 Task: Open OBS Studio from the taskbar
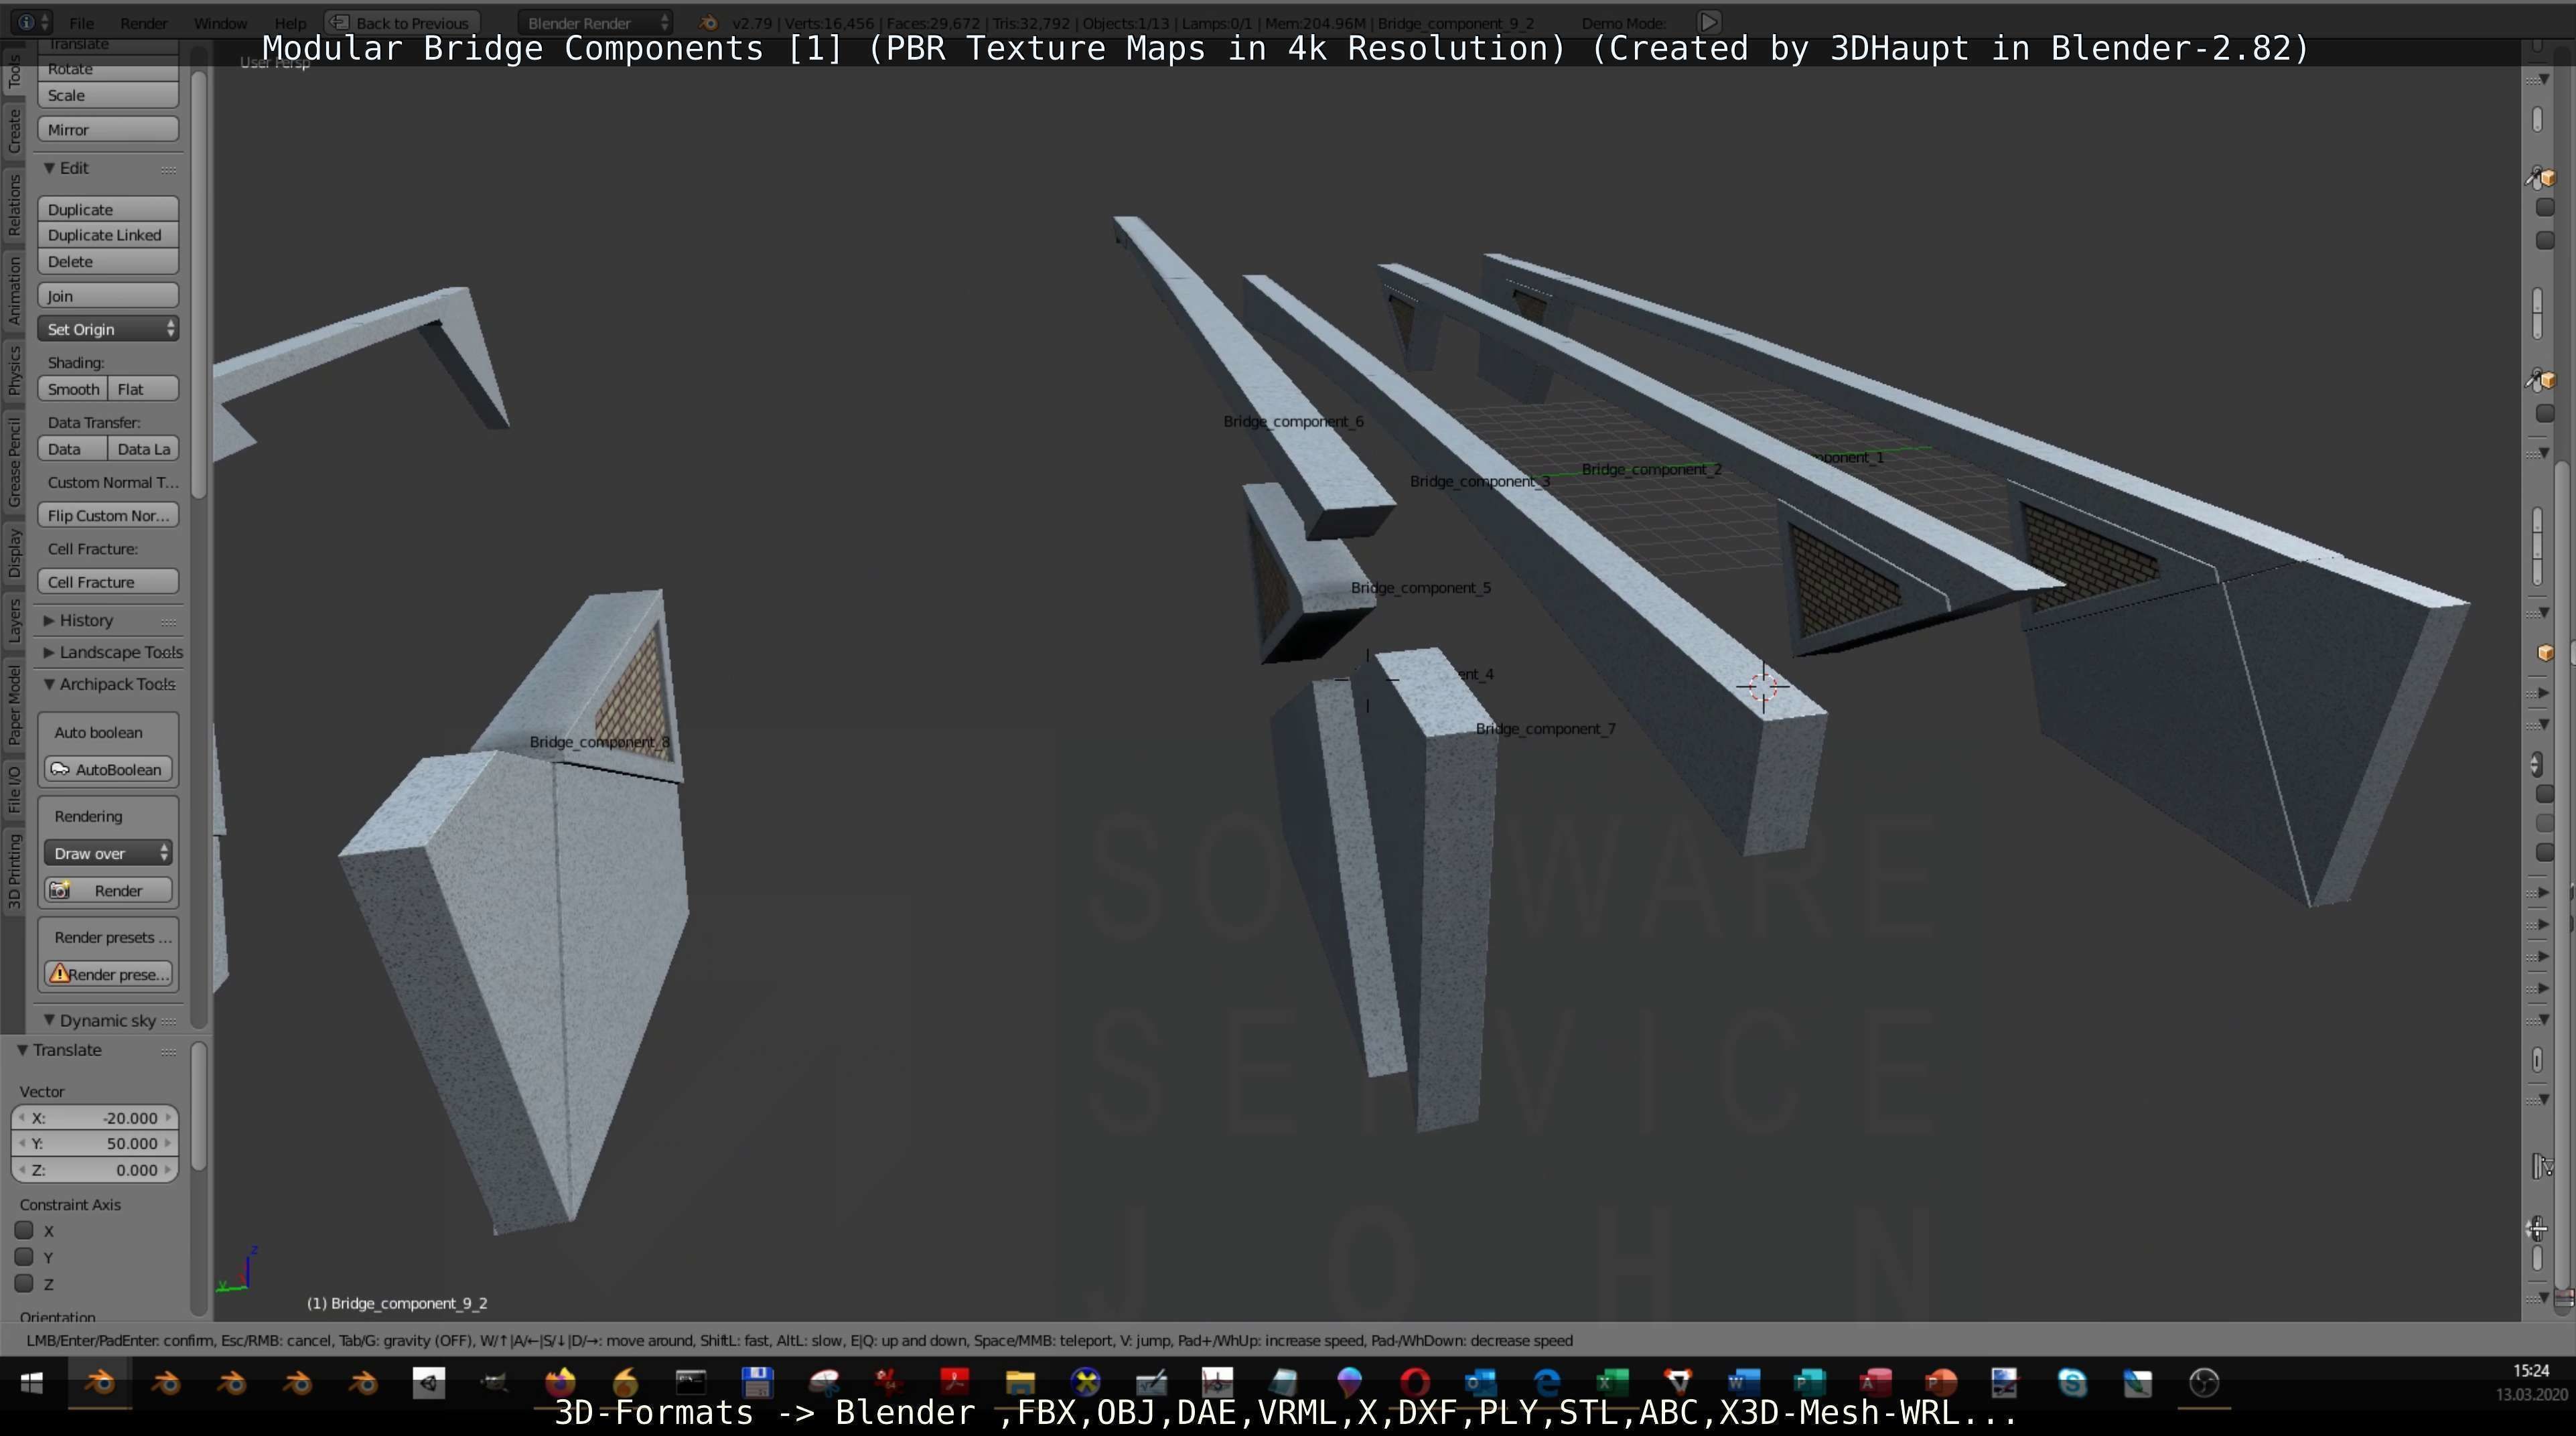pyautogui.click(x=2204, y=1383)
